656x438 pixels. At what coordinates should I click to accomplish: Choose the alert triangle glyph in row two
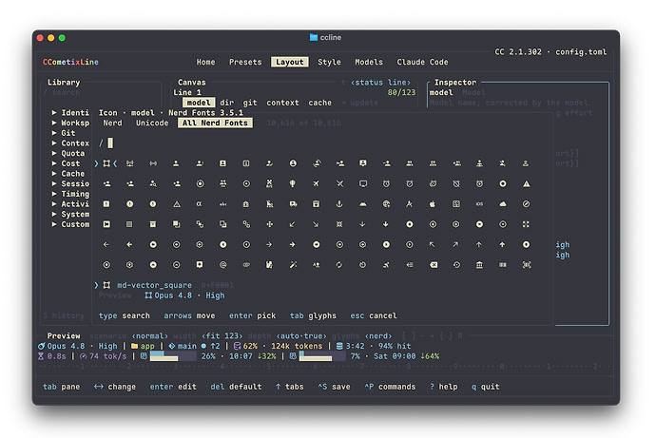[x=527, y=183]
